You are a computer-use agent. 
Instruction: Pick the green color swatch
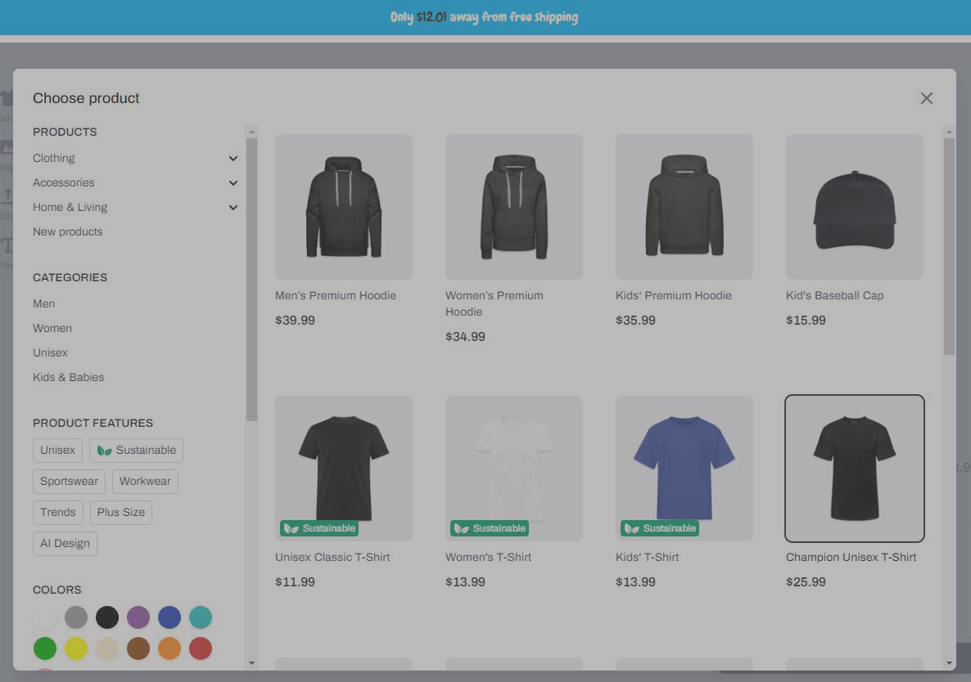[x=44, y=648]
